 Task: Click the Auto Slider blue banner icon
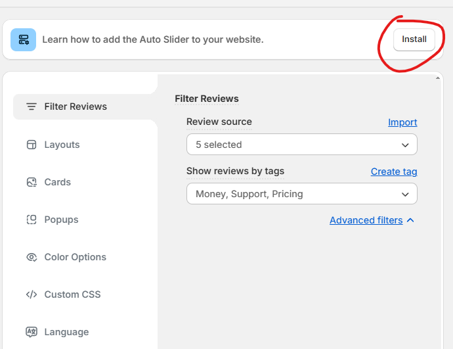point(23,39)
